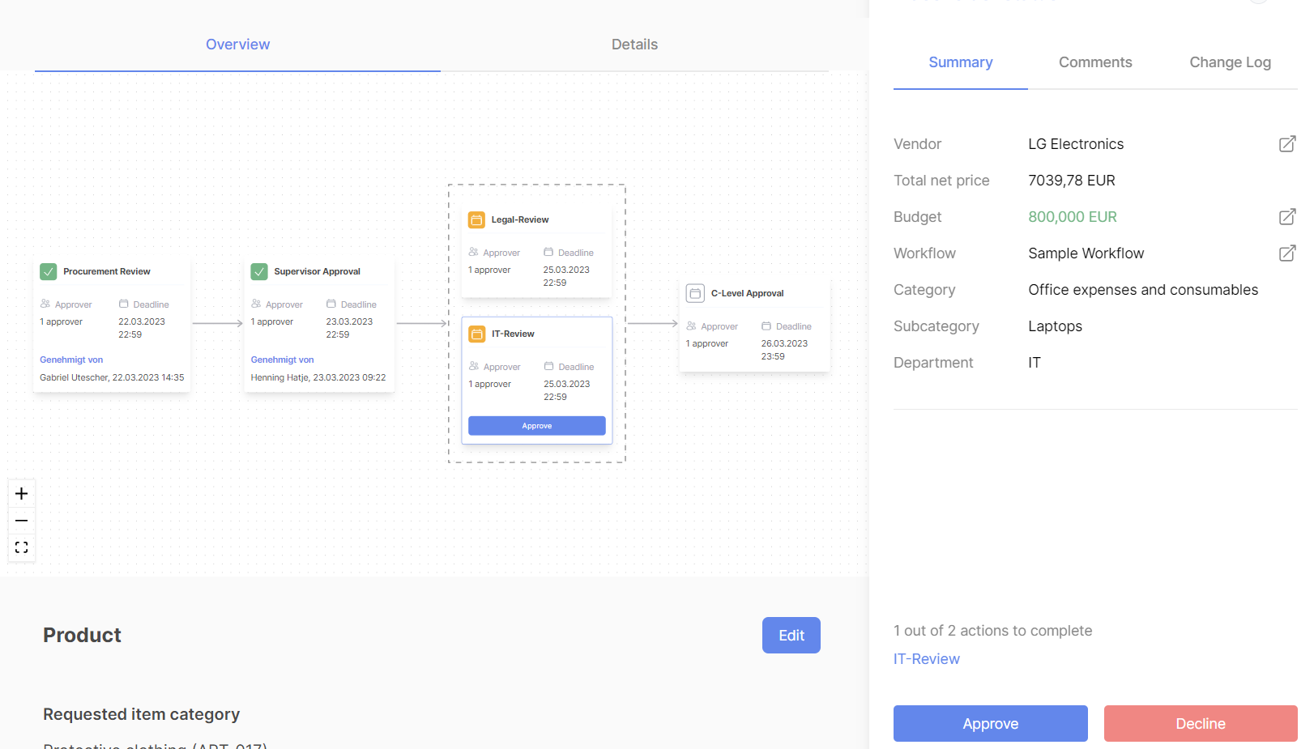Open the Comments tab
The width and height of the screenshot is (1314, 749).
tap(1095, 62)
